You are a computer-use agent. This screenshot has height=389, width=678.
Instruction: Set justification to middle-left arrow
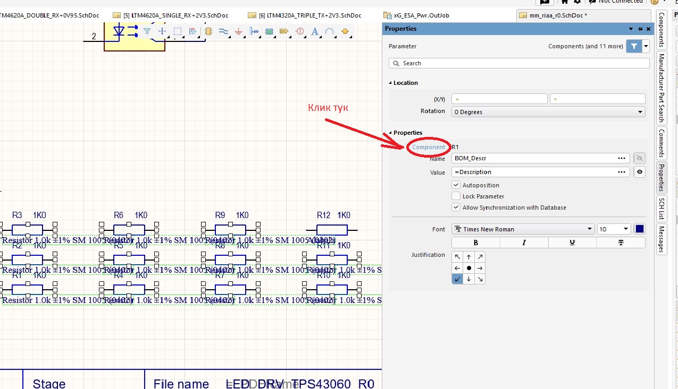[x=457, y=268]
